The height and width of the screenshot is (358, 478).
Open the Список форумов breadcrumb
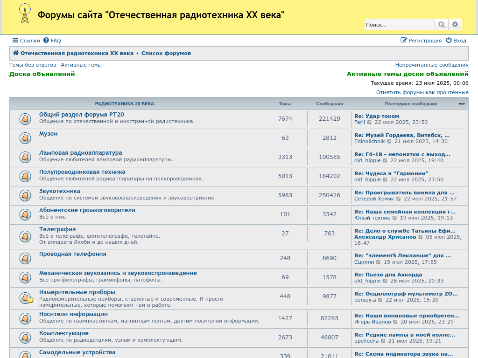[x=166, y=53]
